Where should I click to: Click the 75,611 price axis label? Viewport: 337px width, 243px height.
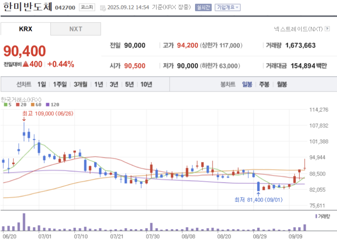[317, 206]
